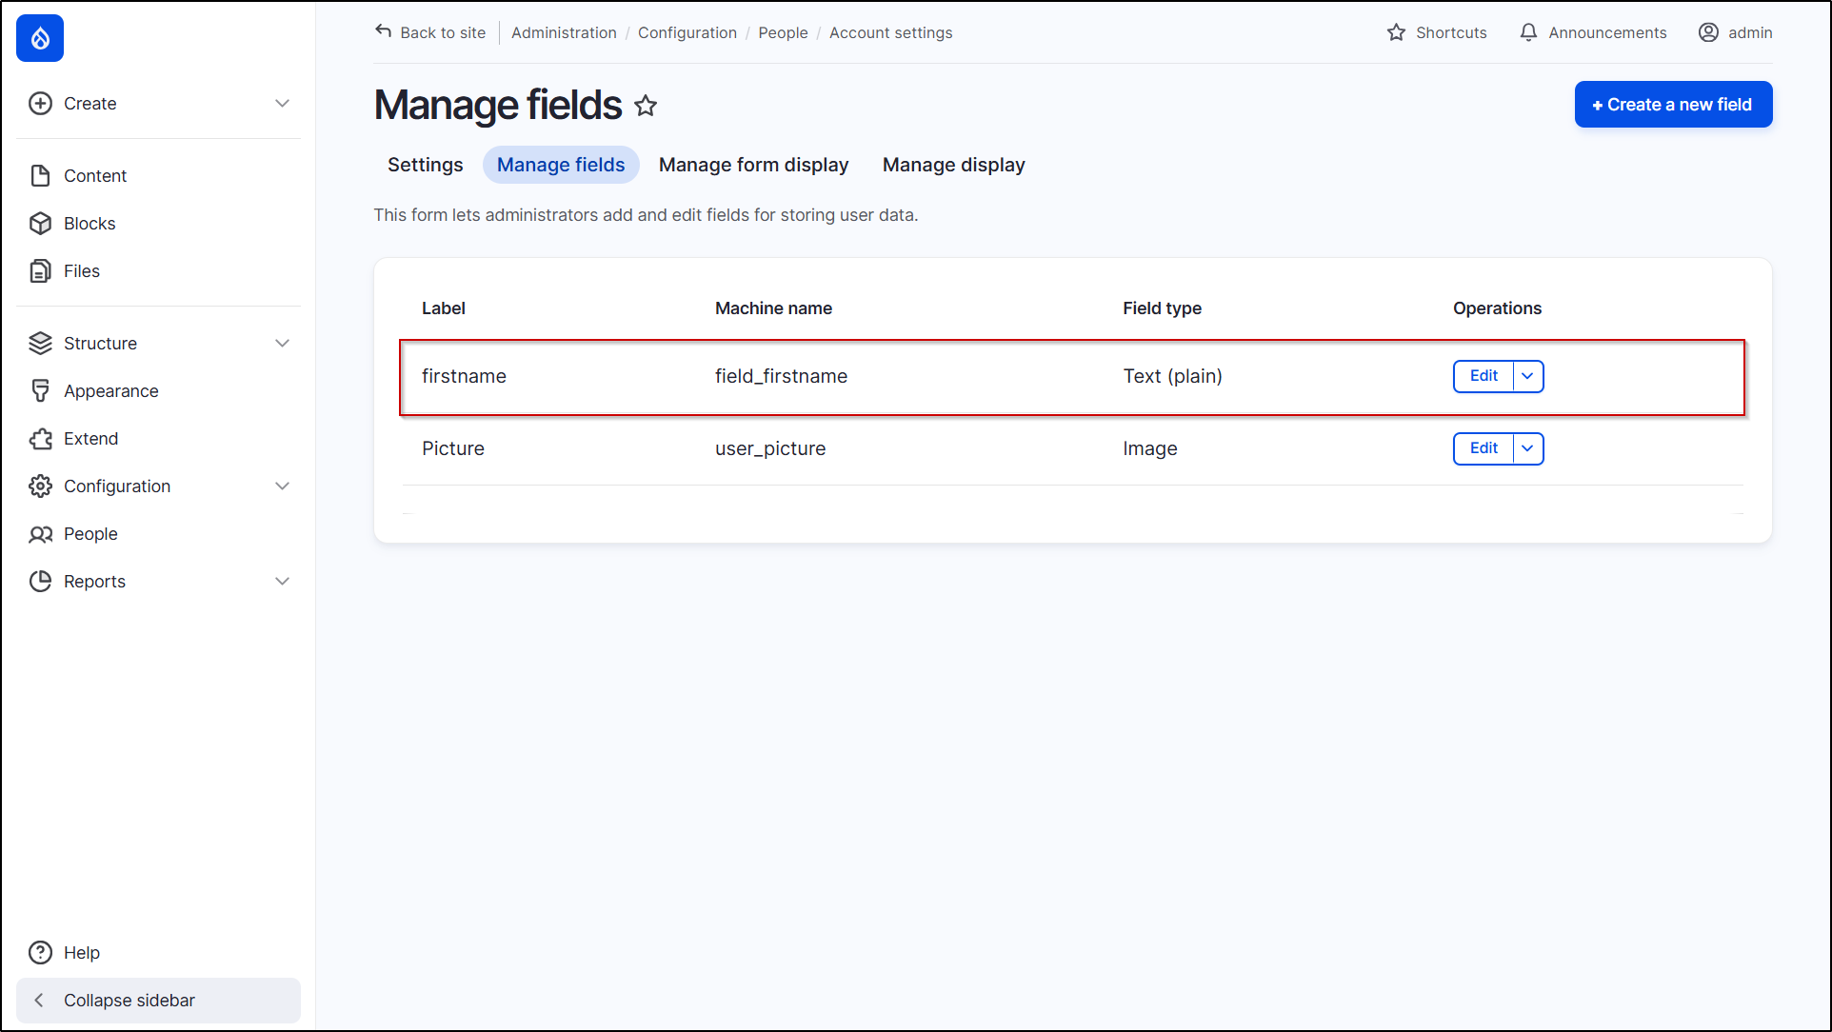This screenshot has width=1832, height=1032.
Task: Expand the Structure submenu
Action: (x=282, y=344)
